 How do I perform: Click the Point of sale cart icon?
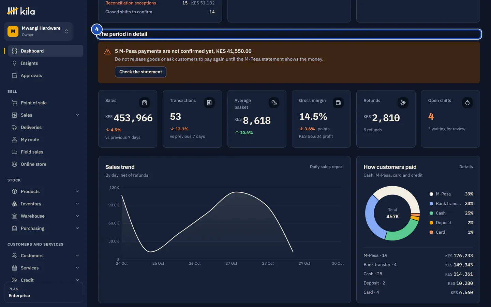14,103
